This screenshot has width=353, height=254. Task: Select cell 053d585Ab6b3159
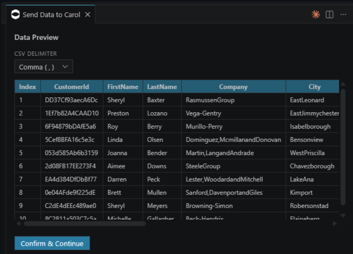click(x=72, y=153)
